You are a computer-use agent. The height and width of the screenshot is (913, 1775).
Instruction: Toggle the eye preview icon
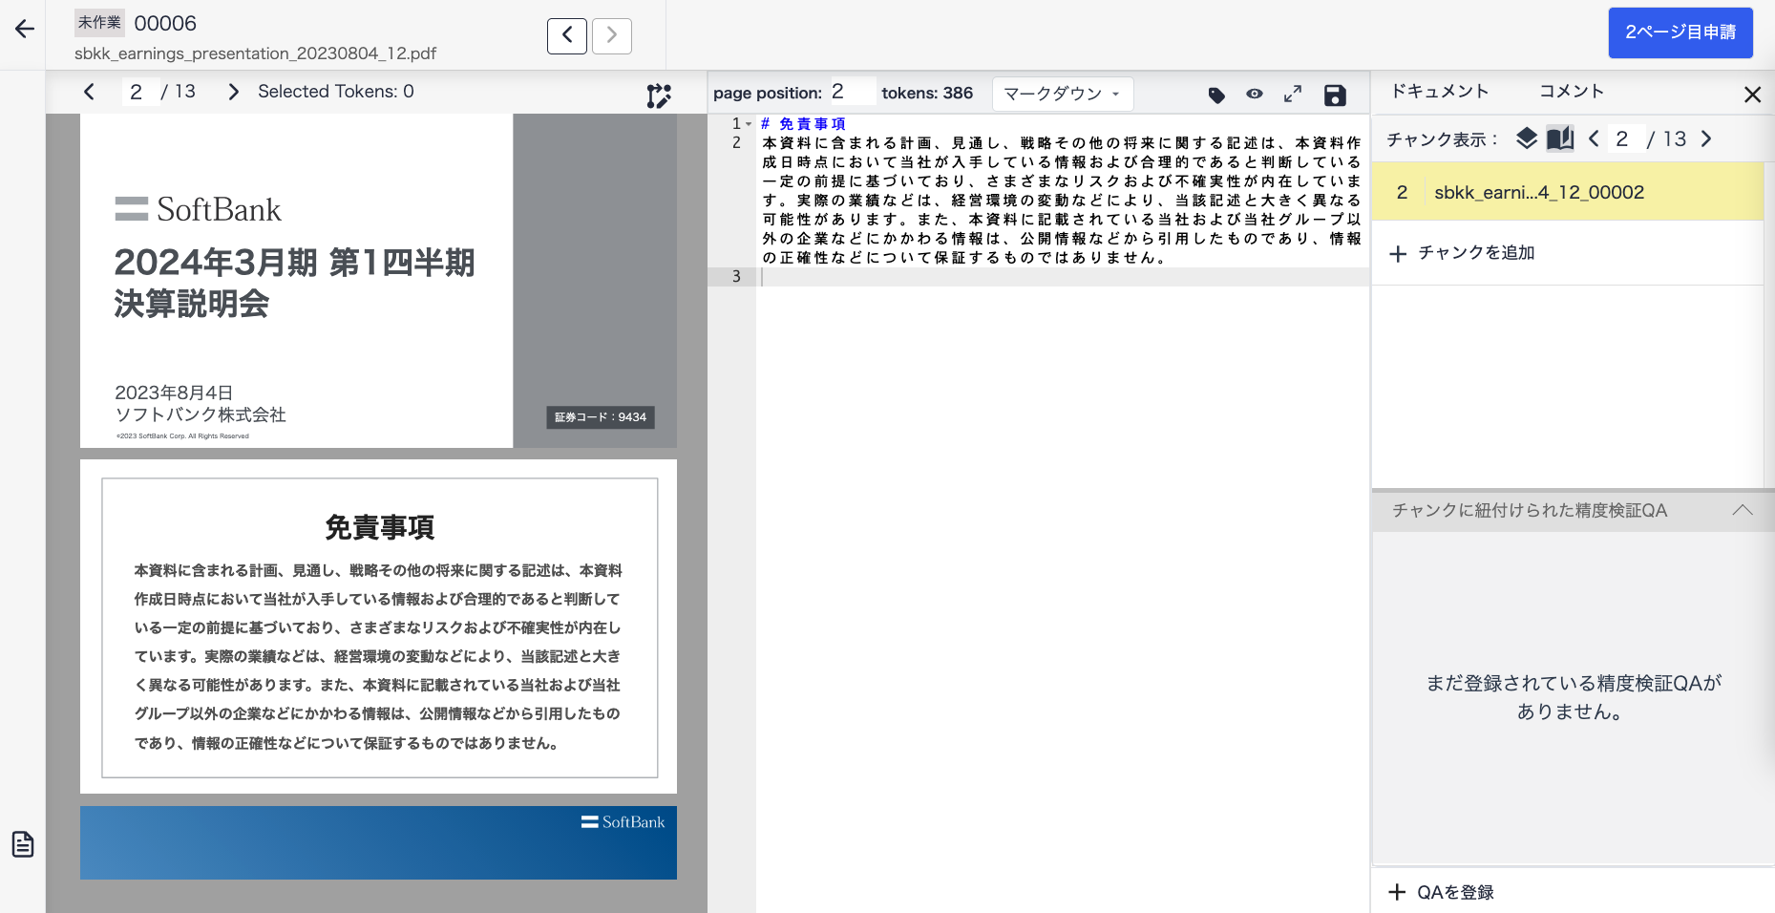[x=1255, y=94]
